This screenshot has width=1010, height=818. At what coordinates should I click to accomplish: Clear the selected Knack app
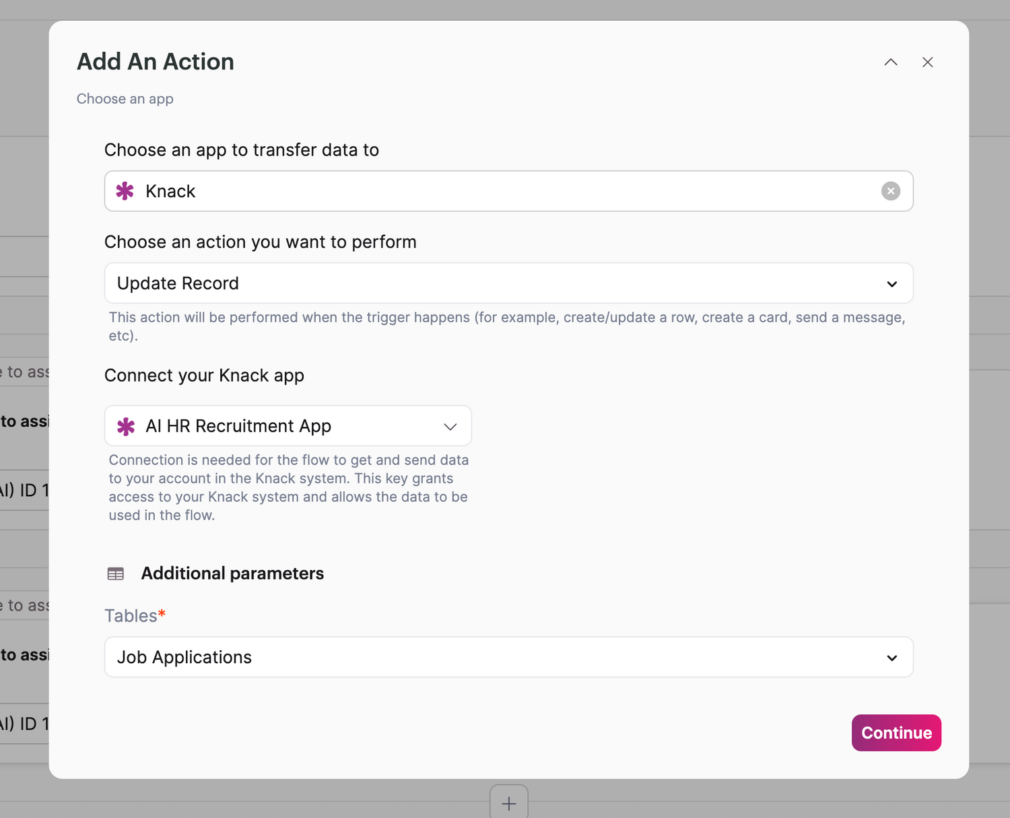pos(890,191)
